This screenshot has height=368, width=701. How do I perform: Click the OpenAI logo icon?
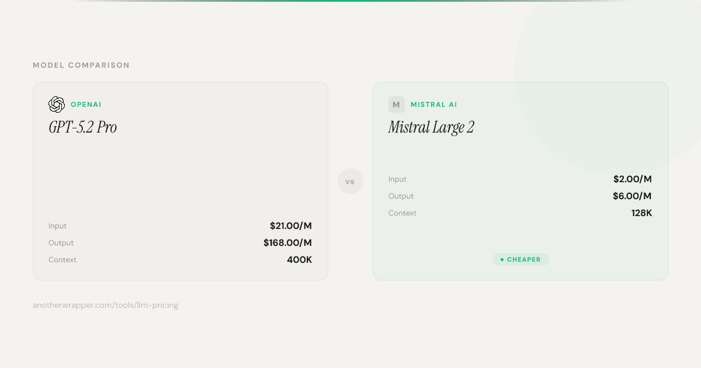point(57,105)
